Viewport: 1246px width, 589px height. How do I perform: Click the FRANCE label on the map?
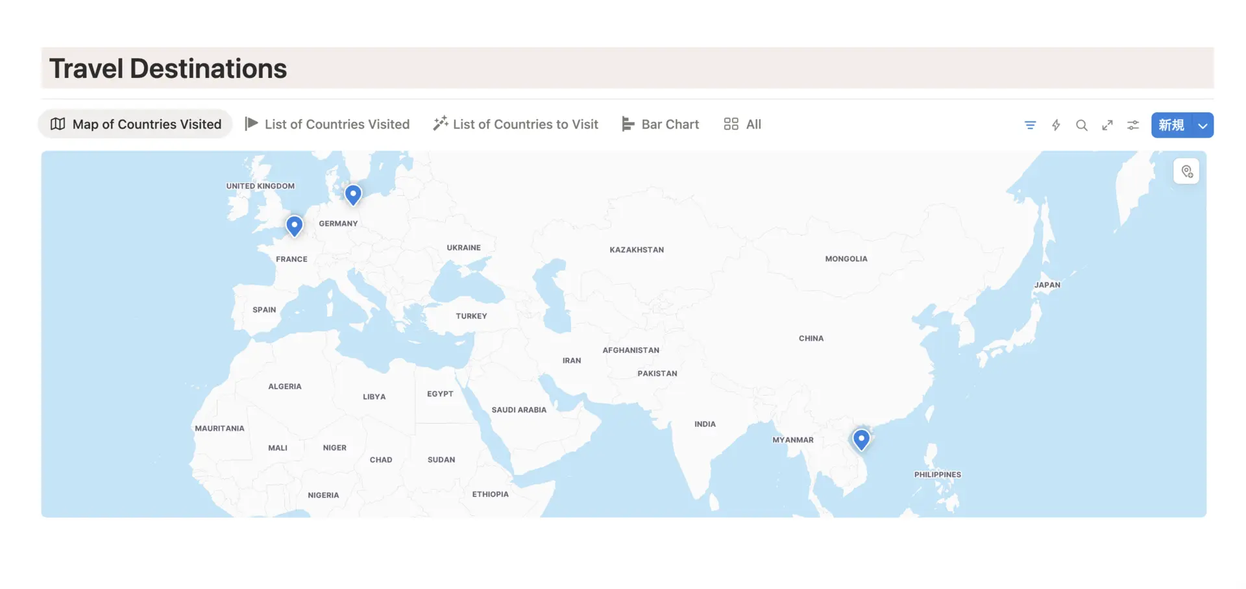[x=291, y=259]
